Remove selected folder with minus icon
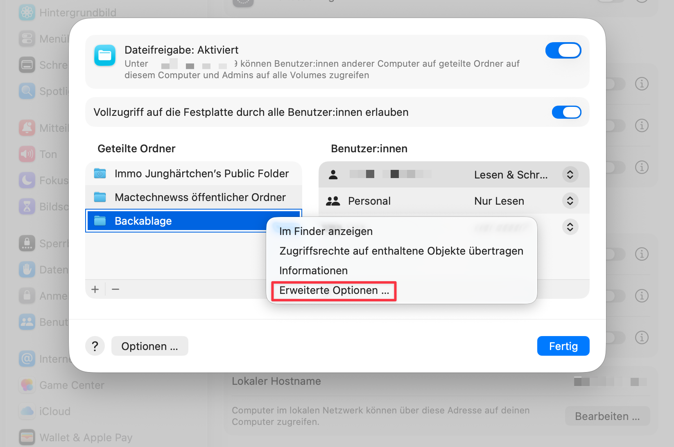The width and height of the screenshot is (674, 447). tap(115, 289)
